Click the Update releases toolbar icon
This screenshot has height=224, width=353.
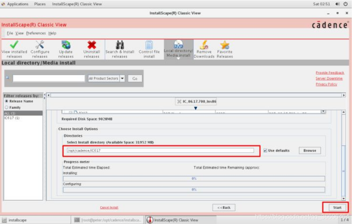[x=66, y=48]
